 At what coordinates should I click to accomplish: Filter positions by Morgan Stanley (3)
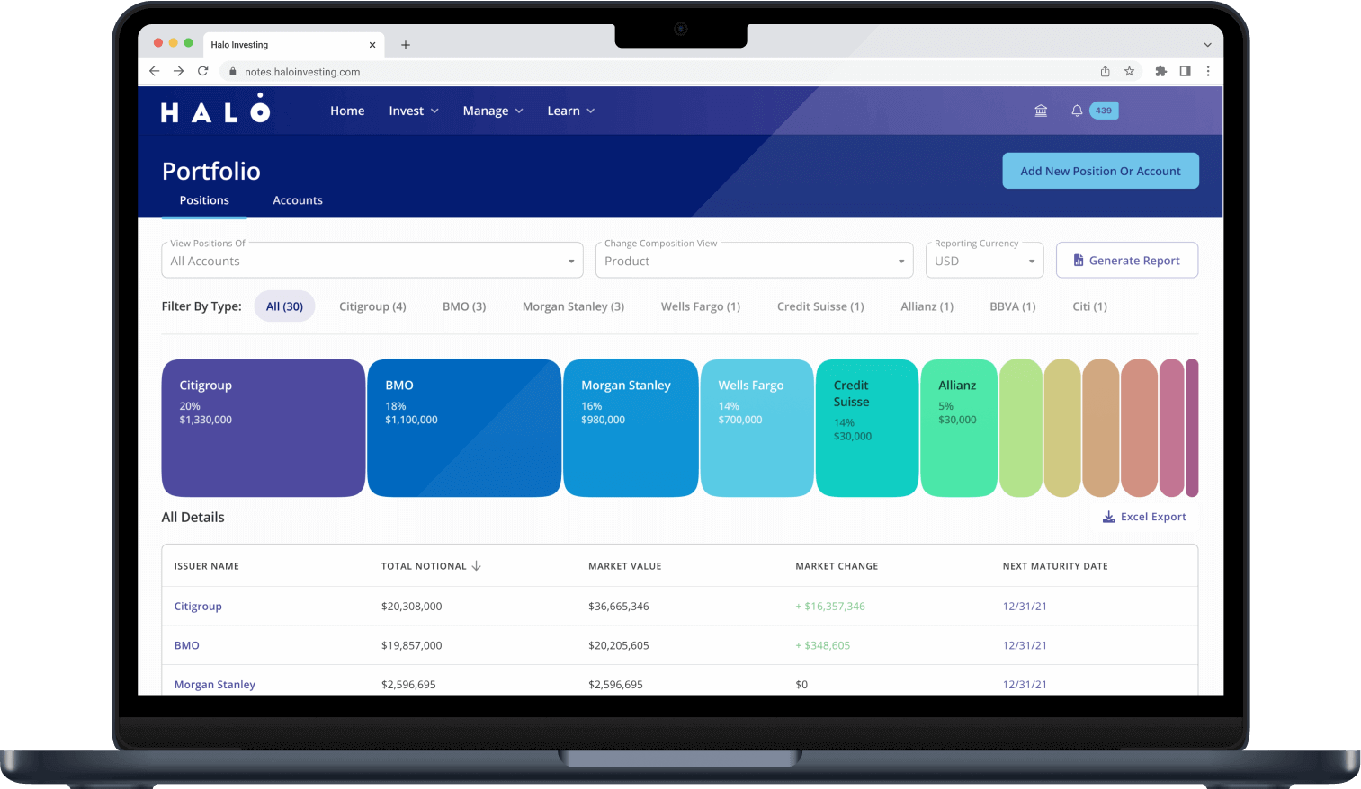click(x=573, y=306)
